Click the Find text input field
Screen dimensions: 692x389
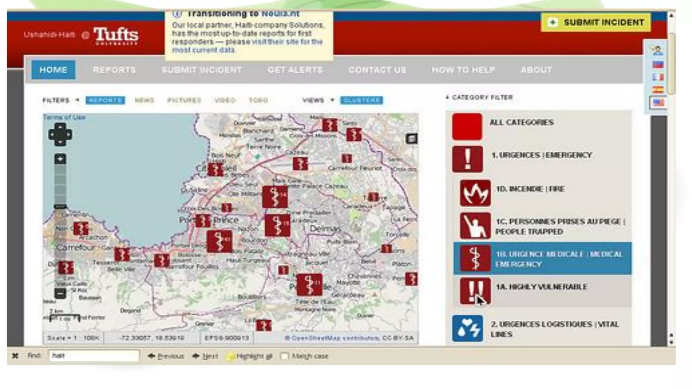[94, 356]
